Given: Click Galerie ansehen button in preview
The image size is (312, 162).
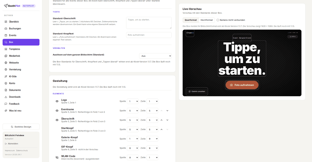Looking at the screenshot, I should [197, 91].
